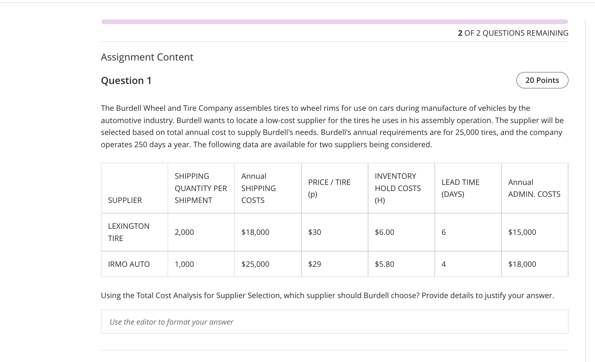Select the $6.00 hold cost cell
The image size is (595, 362).
pos(384,232)
